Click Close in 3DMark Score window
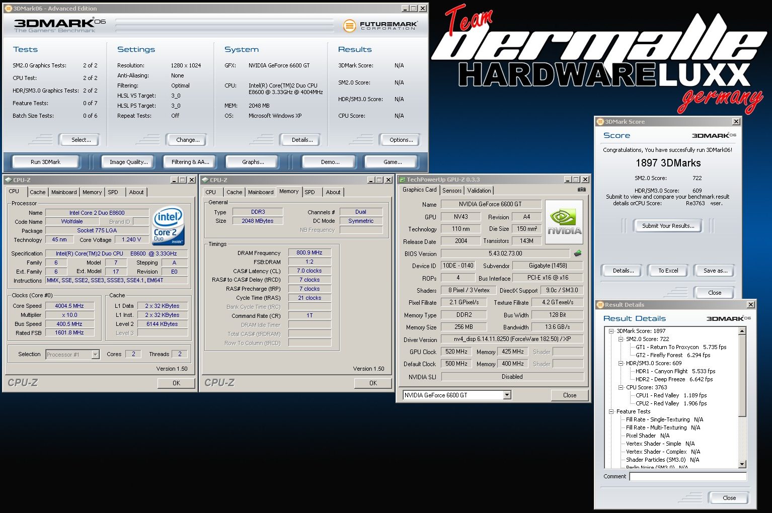This screenshot has width=772, height=513. 714,293
